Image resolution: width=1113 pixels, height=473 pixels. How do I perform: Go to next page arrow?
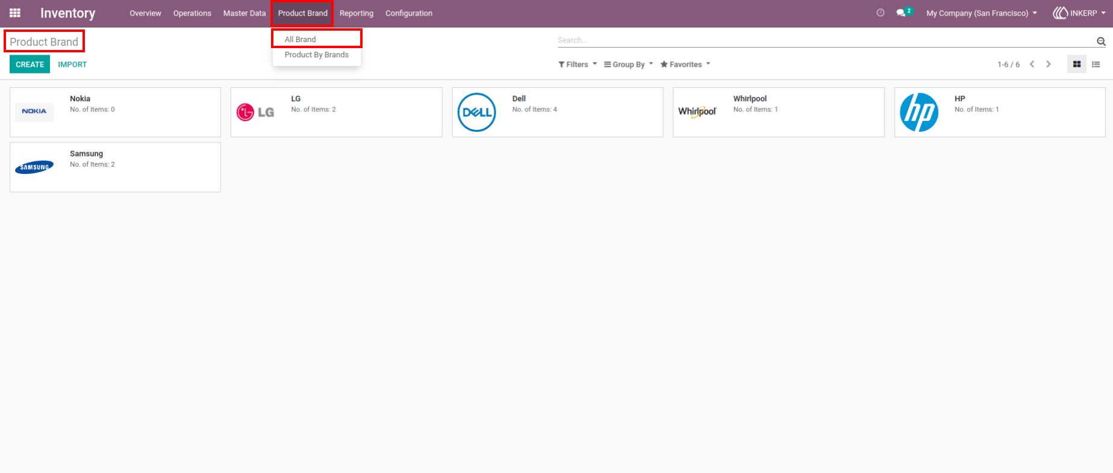1049,64
